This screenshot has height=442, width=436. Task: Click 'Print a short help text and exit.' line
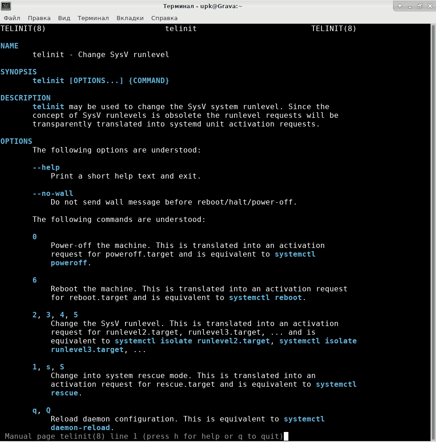coord(126,176)
